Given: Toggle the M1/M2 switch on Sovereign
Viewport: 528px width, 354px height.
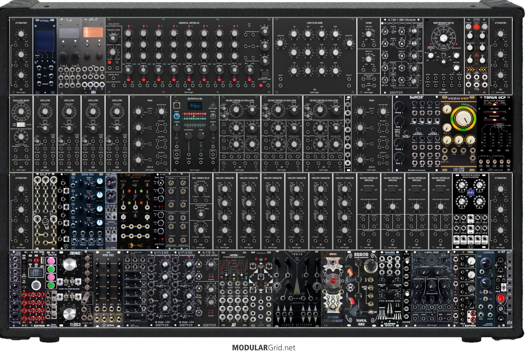Looking at the screenshot, I should (486, 299).
